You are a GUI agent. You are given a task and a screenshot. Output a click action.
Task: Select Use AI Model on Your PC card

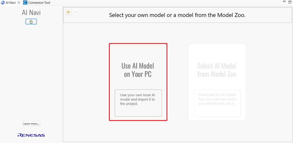click(x=138, y=82)
